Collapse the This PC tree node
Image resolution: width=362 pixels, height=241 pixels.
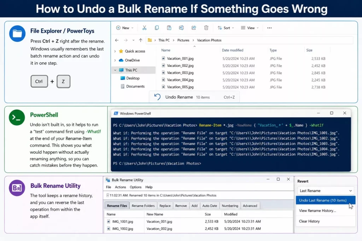(115, 70)
